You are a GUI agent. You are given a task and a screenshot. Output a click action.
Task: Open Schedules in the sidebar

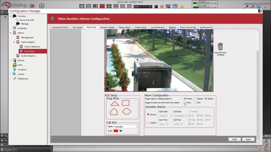coord(22,28)
